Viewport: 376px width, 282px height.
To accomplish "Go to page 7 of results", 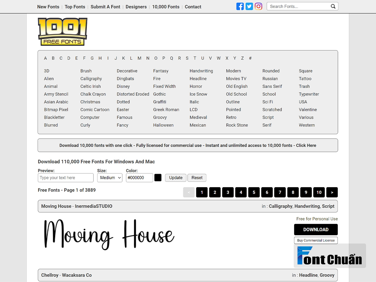I will pyautogui.click(x=280, y=192).
